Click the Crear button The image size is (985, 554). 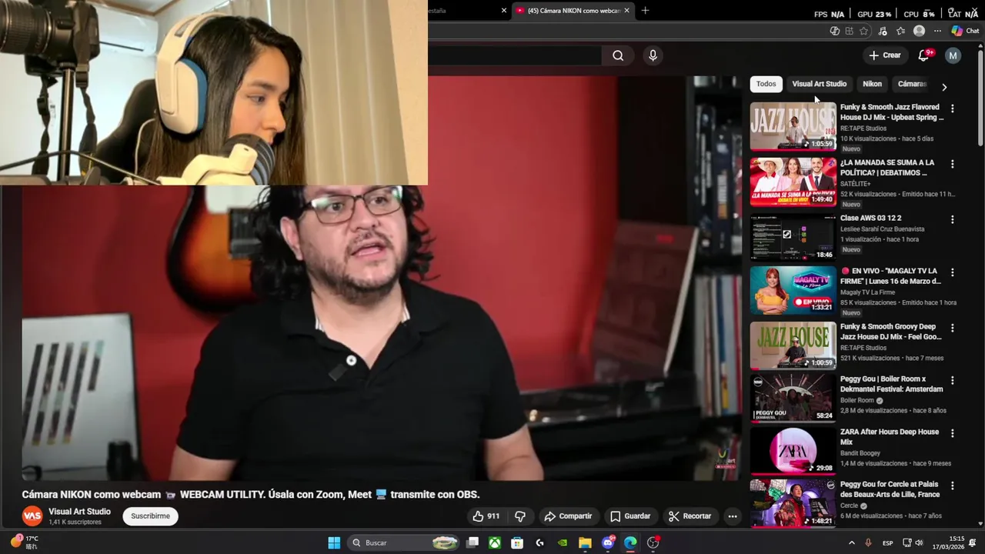[885, 55]
